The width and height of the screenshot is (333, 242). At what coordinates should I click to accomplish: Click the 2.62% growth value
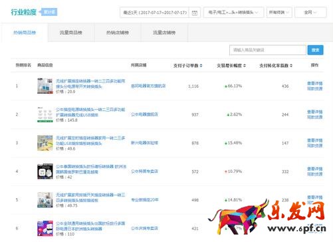tap(234, 114)
